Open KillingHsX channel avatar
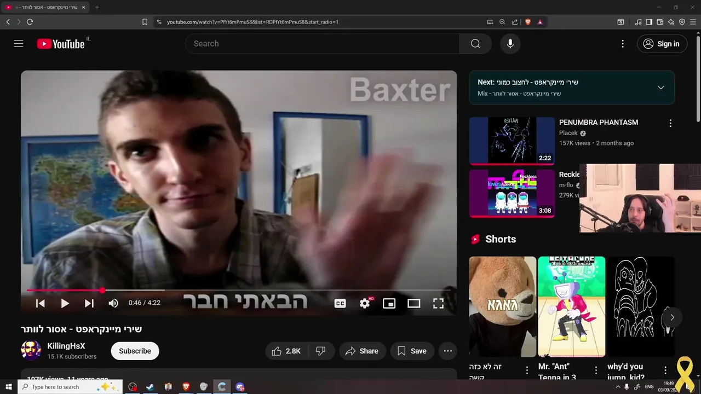This screenshot has height=394, width=701. [x=31, y=351]
